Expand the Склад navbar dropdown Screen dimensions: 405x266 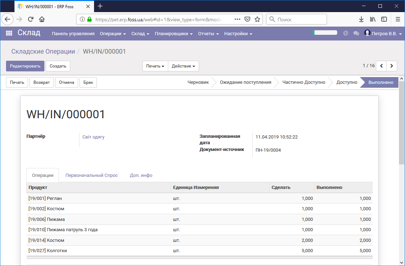click(x=140, y=34)
